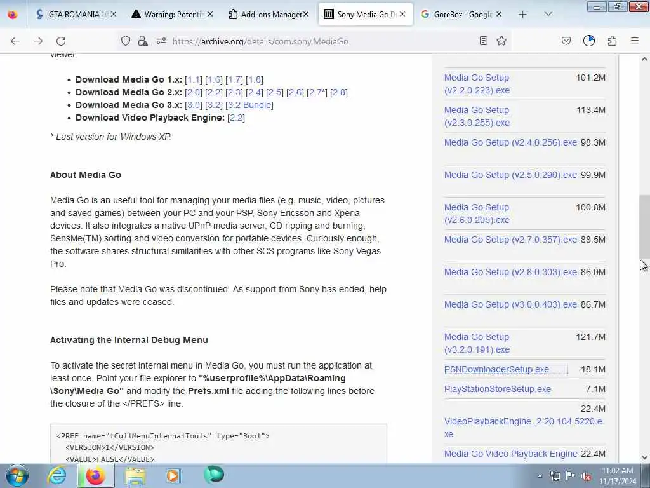Screen dimensions: 650x488
Task: Download Media Go Setup (v2.8.0.303).exe
Action: [510, 272]
